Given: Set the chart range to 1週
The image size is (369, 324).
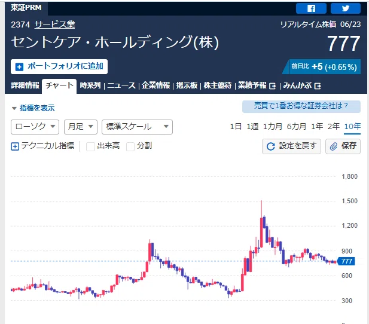Looking at the screenshot, I should pyautogui.click(x=252, y=127).
